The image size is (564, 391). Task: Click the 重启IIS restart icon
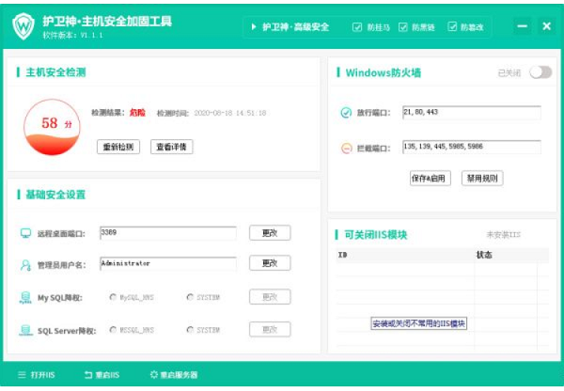(88, 375)
